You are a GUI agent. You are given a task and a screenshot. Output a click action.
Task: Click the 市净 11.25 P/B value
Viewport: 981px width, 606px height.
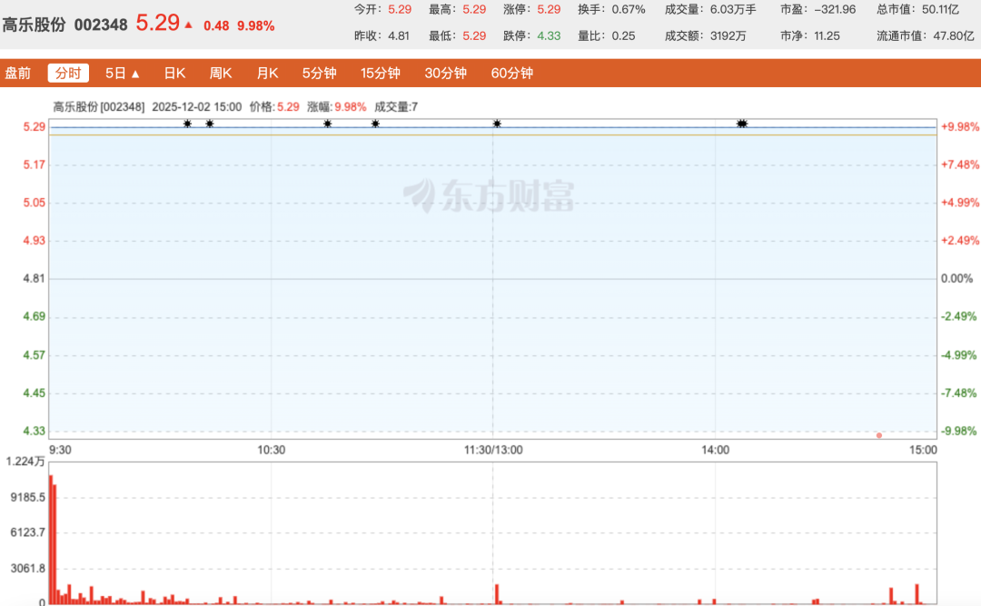pyautogui.click(x=827, y=35)
